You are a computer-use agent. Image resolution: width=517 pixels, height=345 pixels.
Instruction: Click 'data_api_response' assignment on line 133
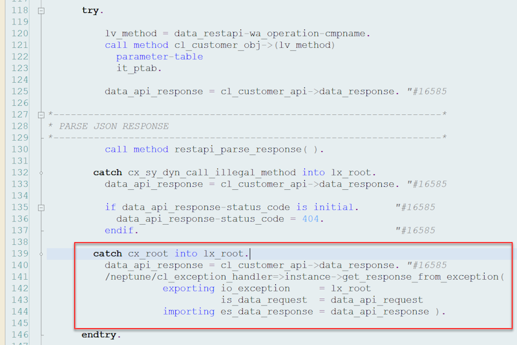154,184
